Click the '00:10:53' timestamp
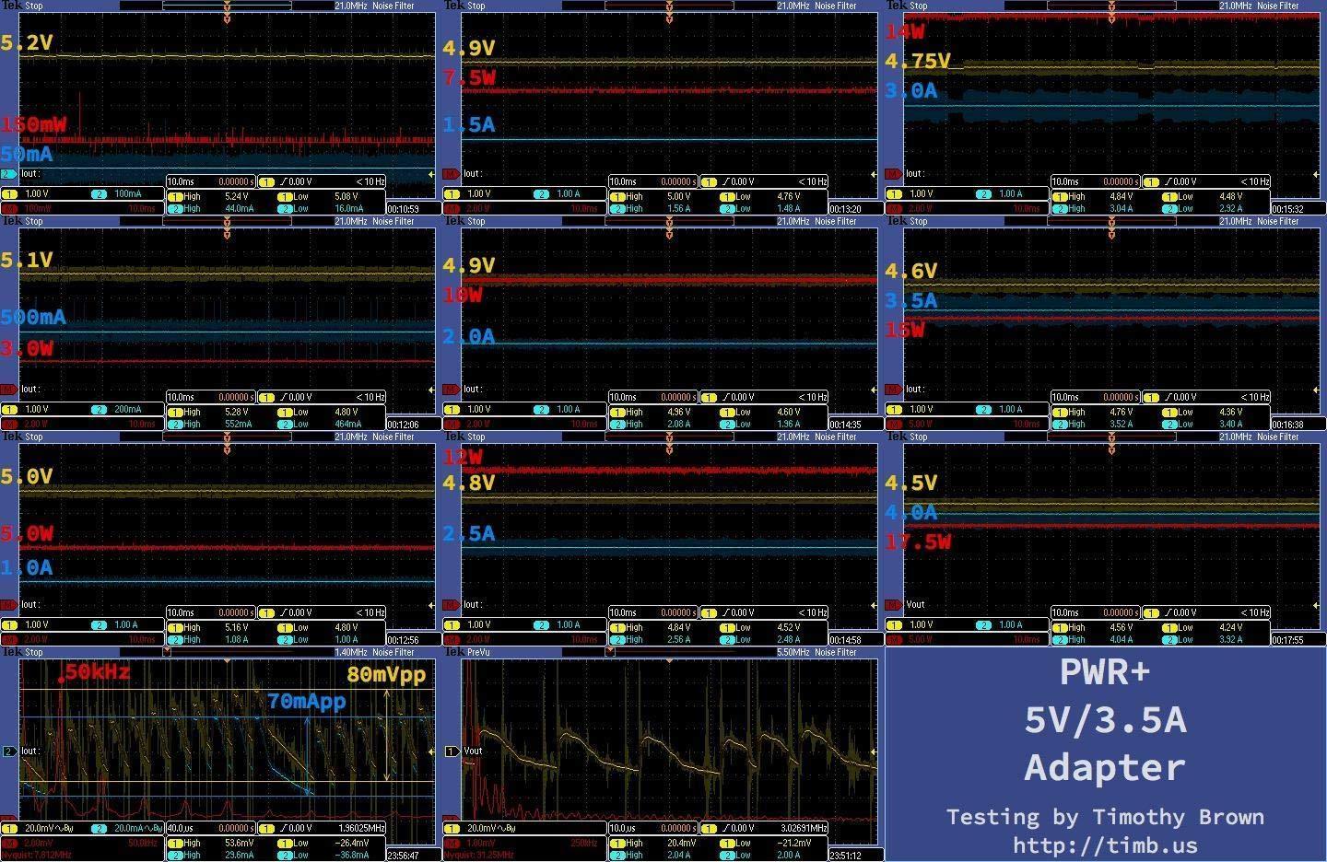Image resolution: width=1327 pixels, height=862 pixels. pyautogui.click(x=405, y=209)
